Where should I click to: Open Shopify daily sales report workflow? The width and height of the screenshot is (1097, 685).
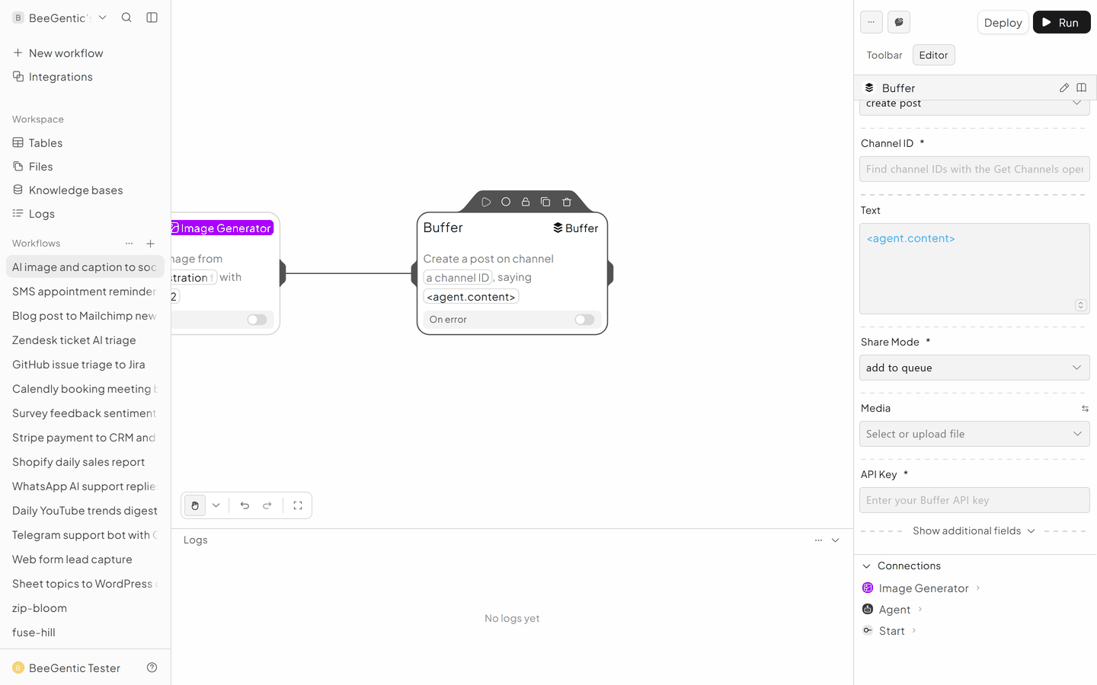click(x=85, y=462)
